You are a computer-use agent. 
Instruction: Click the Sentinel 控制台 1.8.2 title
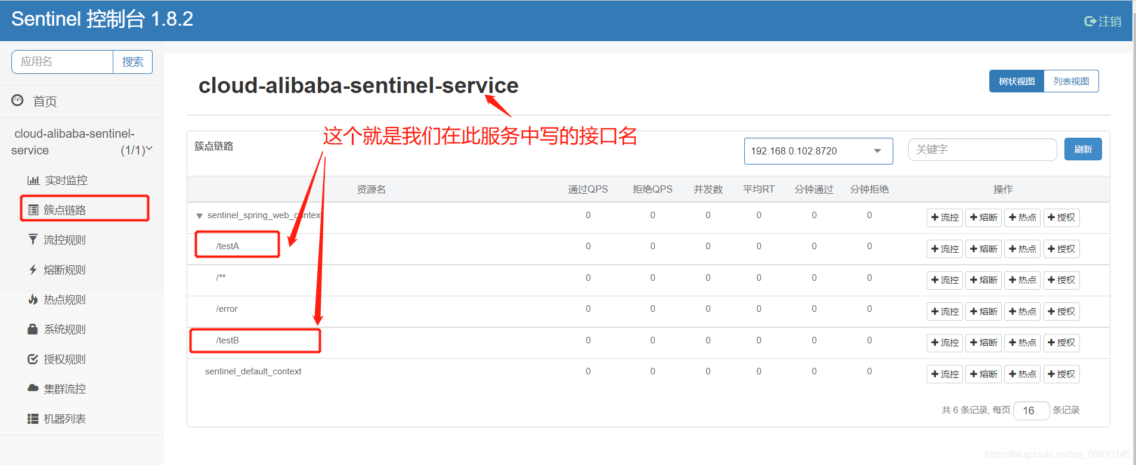click(102, 19)
